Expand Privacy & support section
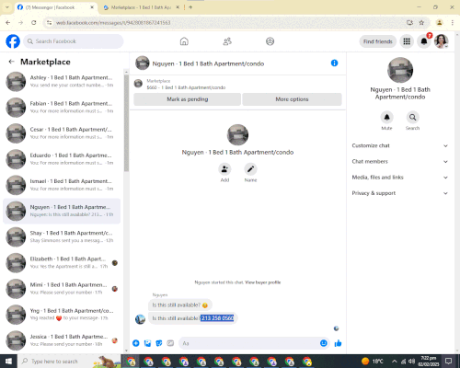This screenshot has height=368, width=460. pyautogui.click(x=400, y=193)
